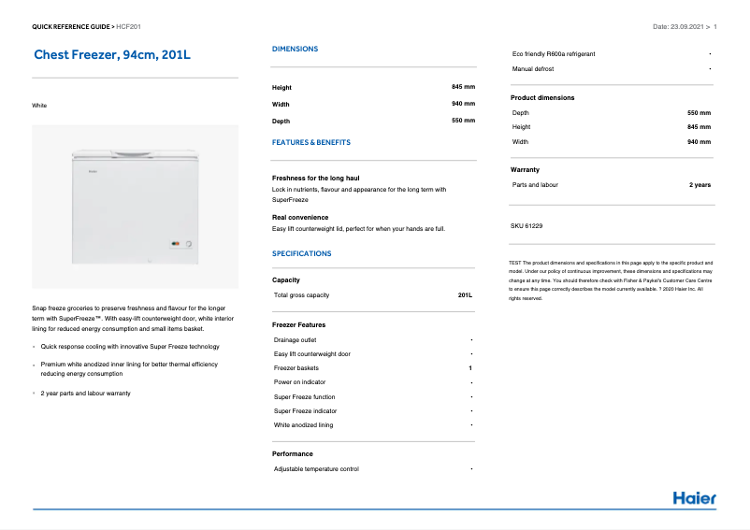Jump to the DIMENSIONS section heading

tap(295, 49)
